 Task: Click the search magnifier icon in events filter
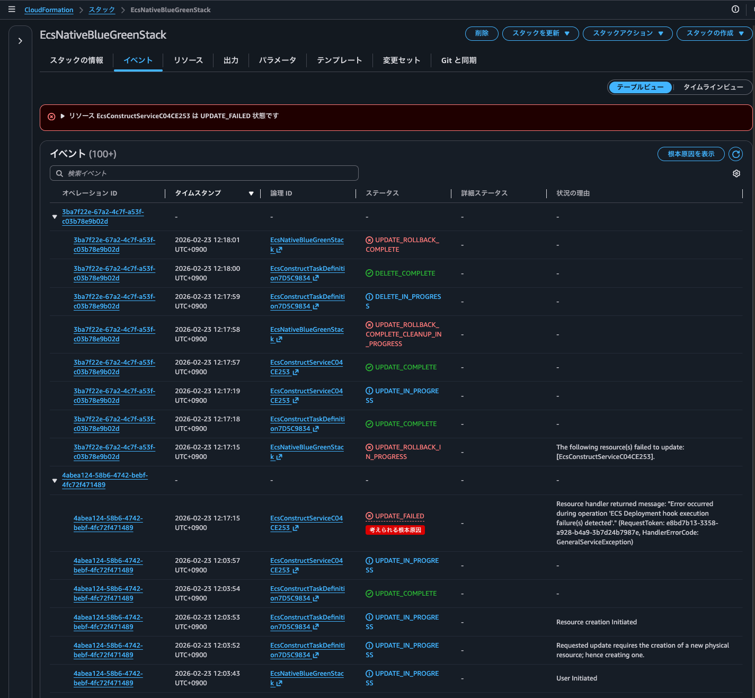pos(59,173)
